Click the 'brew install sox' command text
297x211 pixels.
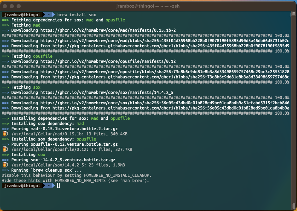click(x=76, y=15)
